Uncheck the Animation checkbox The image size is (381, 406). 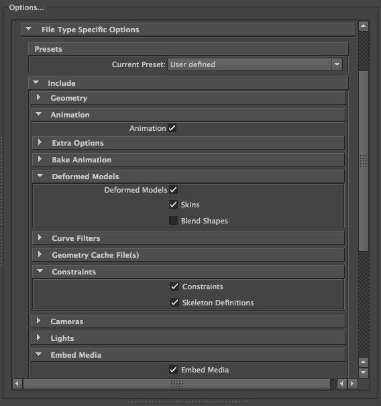pos(172,128)
